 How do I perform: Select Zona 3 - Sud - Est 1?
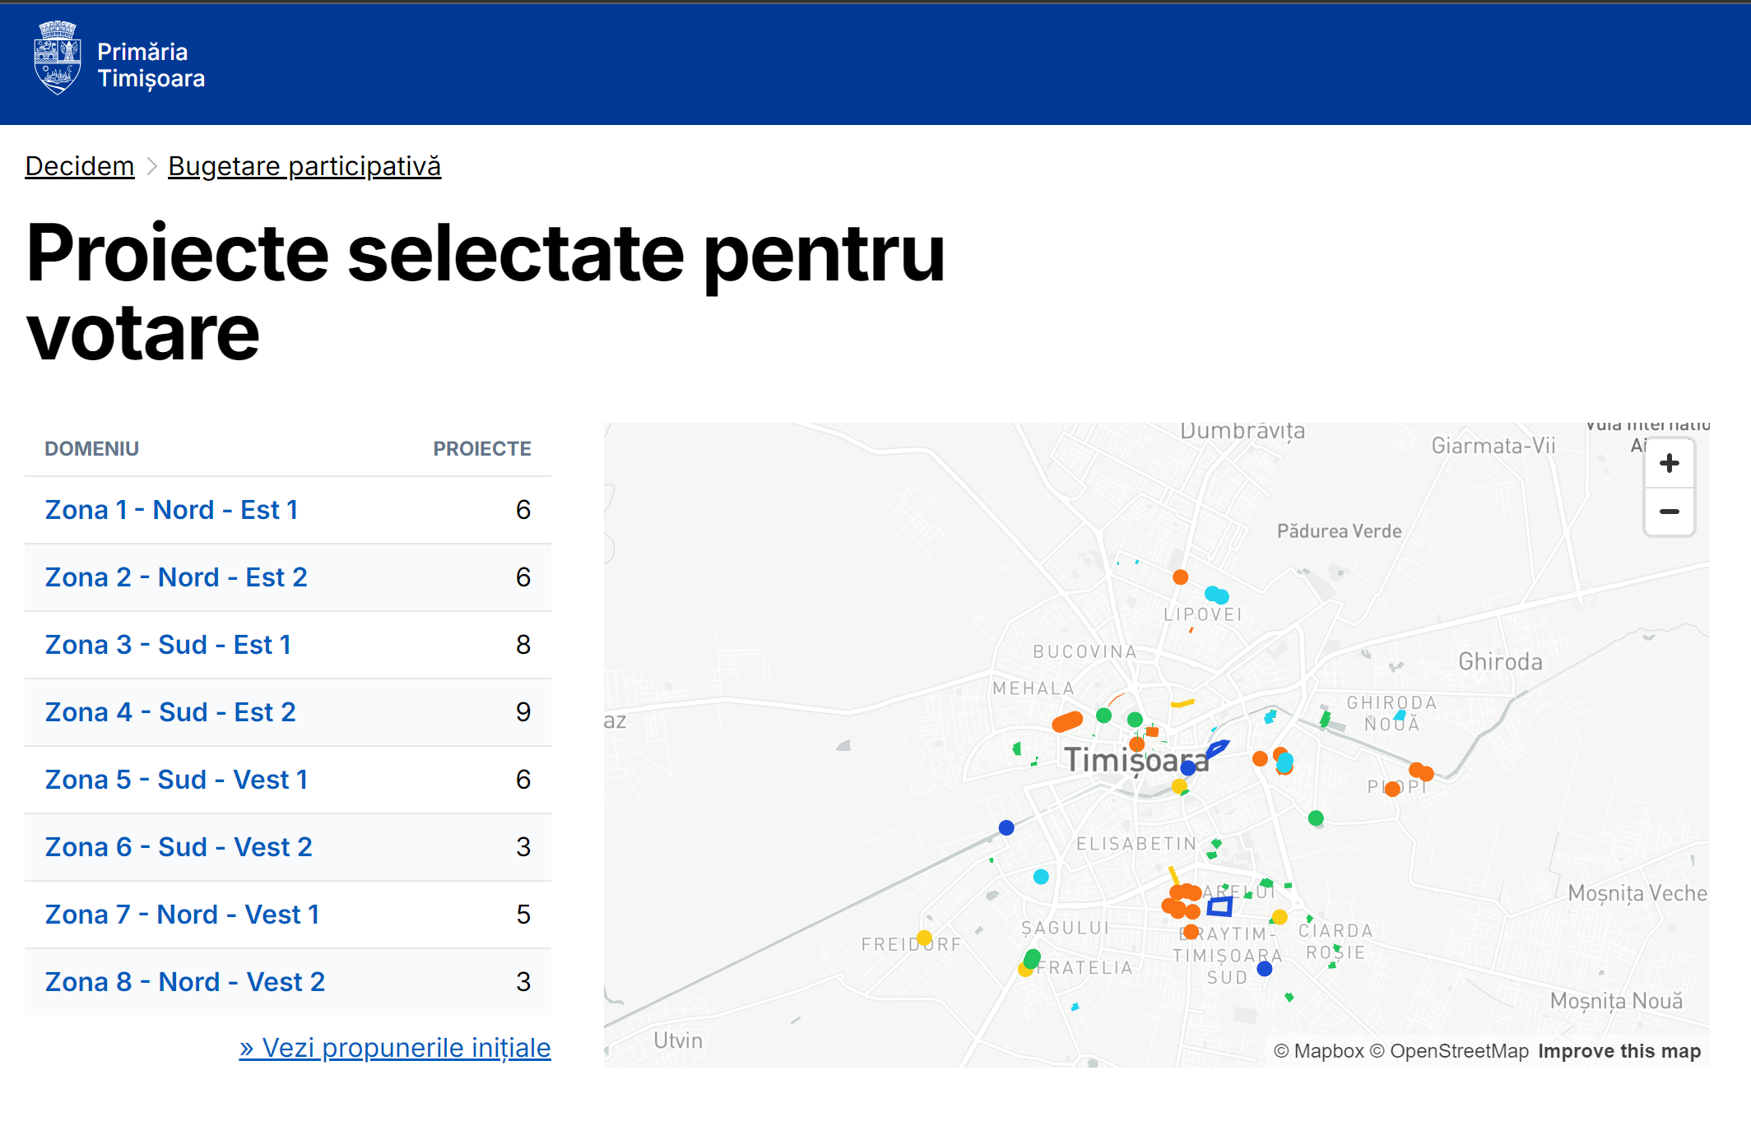point(168,645)
